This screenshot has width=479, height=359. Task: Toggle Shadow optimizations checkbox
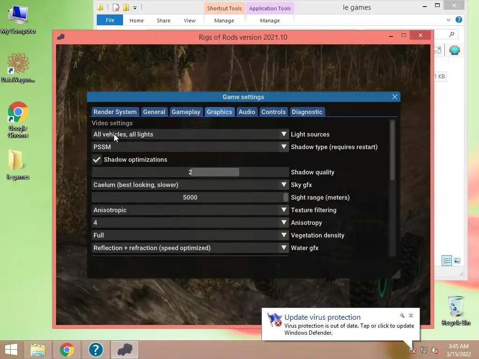click(97, 159)
